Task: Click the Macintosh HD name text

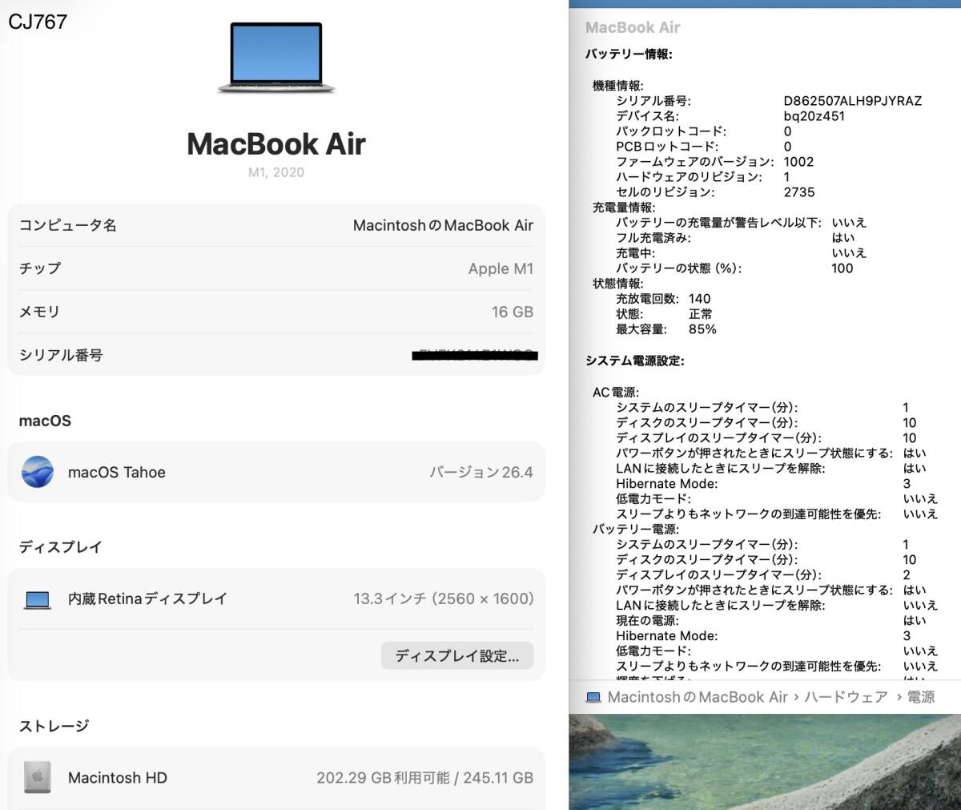Action: 118,777
